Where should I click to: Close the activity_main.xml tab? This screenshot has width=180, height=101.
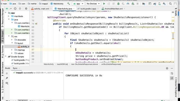(51, 9)
